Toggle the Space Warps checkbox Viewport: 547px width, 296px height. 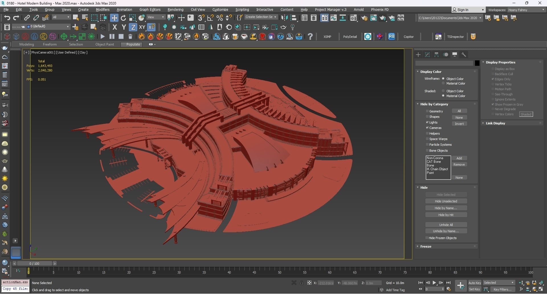coord(427,139)
